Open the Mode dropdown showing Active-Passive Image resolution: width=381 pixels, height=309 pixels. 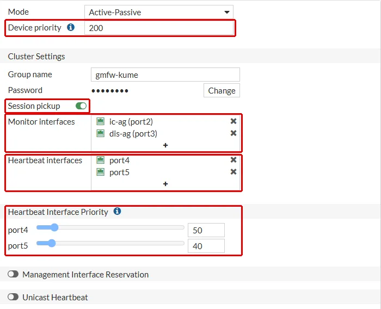[159, 12]
